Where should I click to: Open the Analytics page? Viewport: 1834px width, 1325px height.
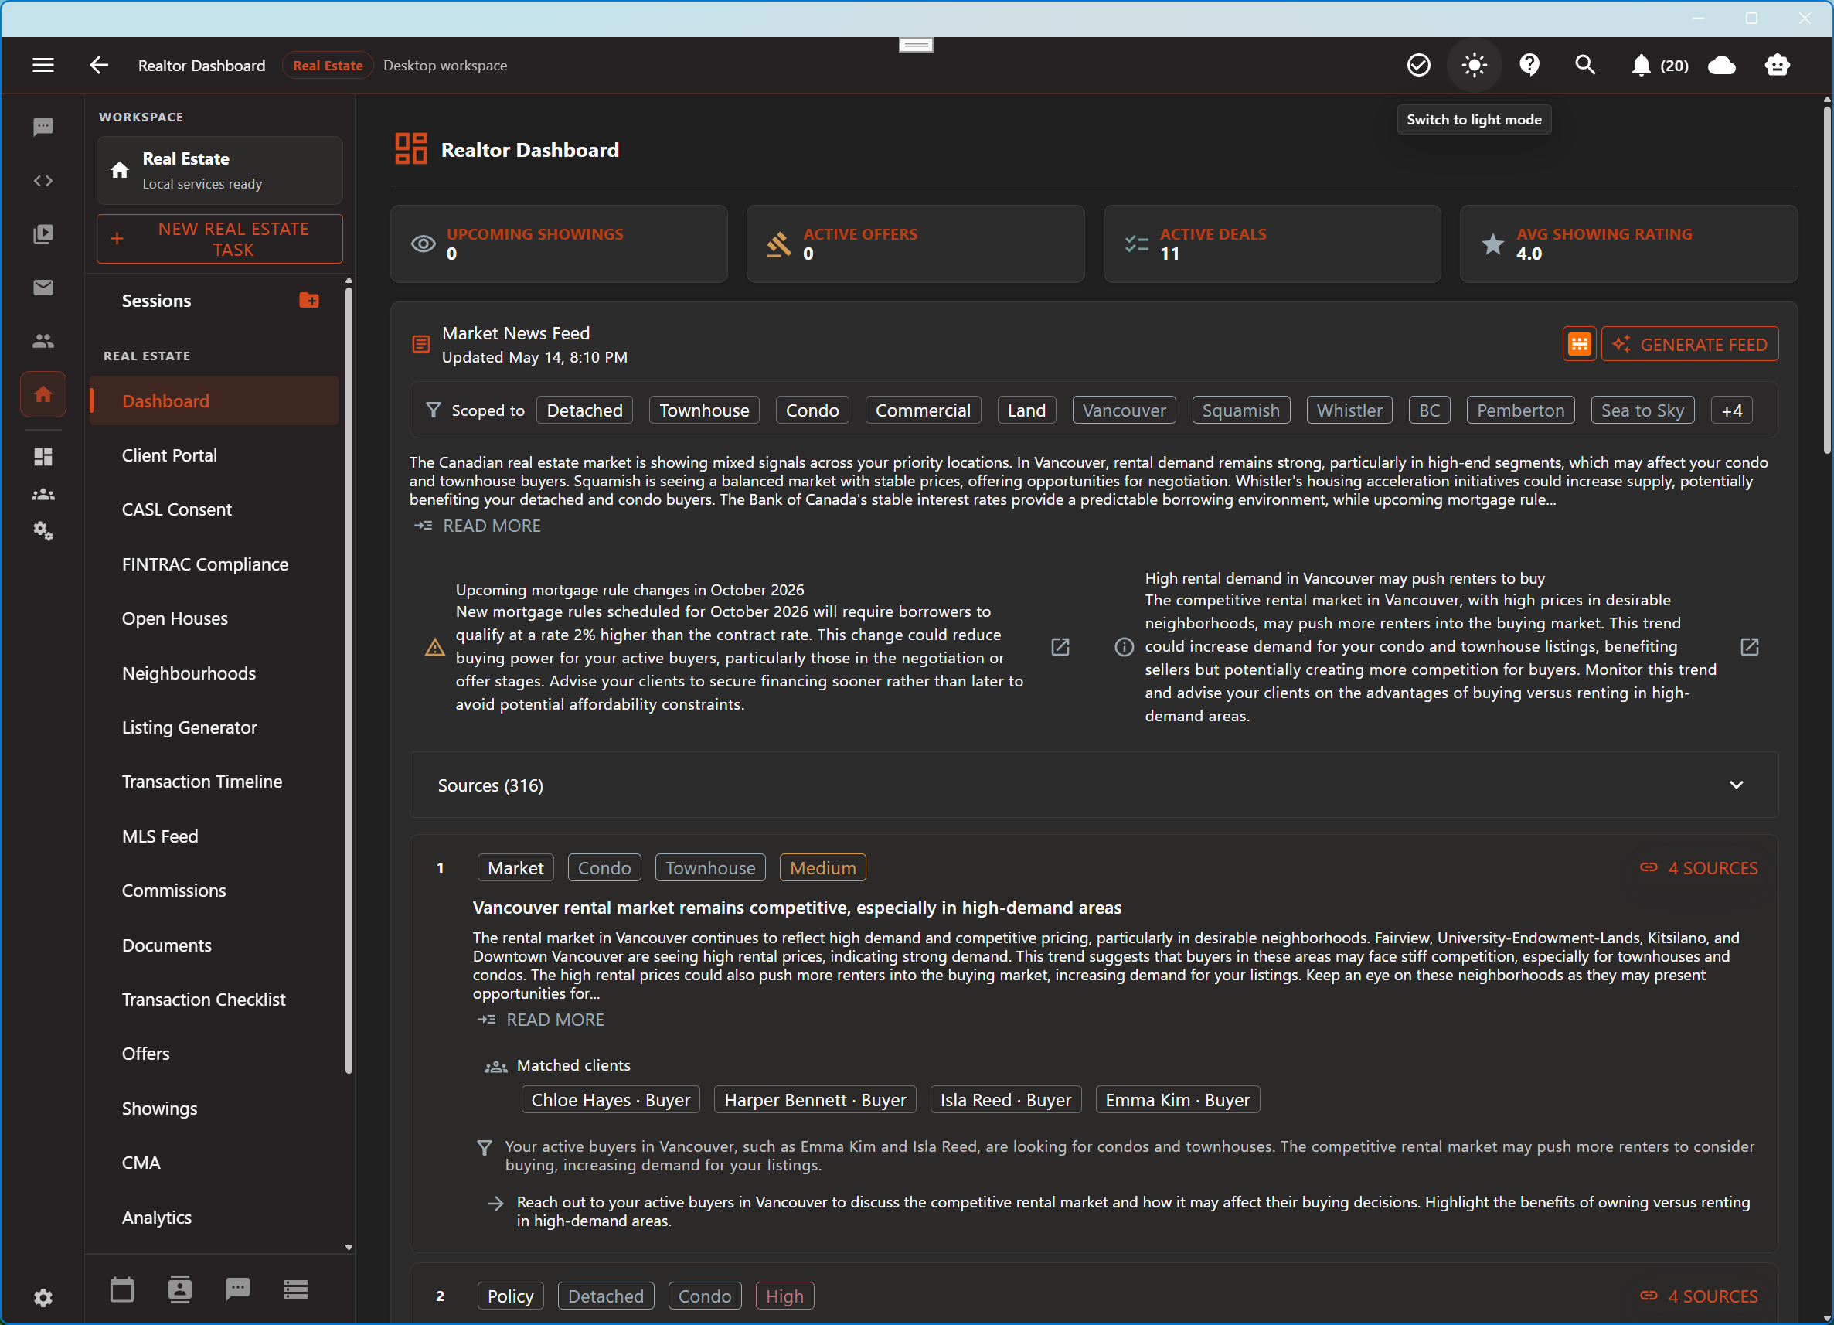pos(214,1218)
